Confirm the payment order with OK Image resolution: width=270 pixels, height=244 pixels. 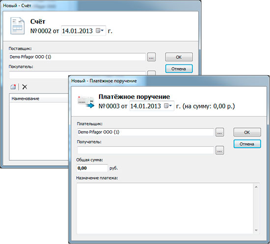coord(247,132)
